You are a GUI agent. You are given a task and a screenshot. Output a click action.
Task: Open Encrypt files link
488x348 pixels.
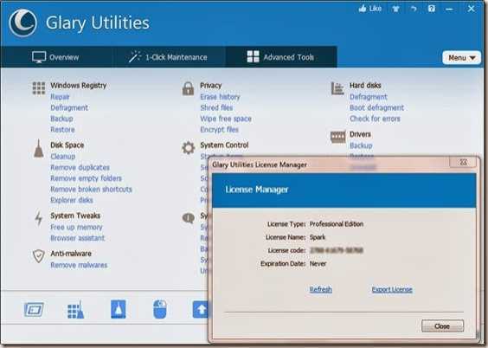click(220, 130)
